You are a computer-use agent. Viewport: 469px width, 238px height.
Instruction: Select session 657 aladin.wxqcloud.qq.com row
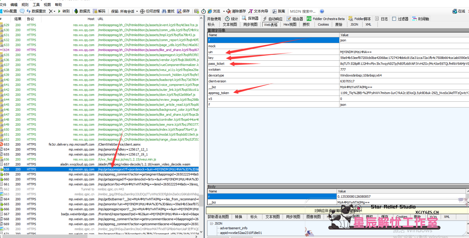100,164
